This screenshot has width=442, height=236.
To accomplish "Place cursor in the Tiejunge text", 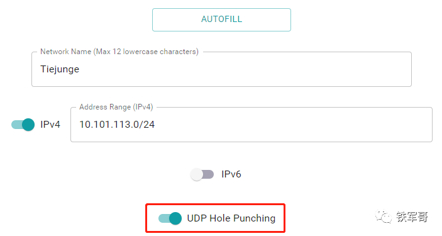I will click(60, 69).
